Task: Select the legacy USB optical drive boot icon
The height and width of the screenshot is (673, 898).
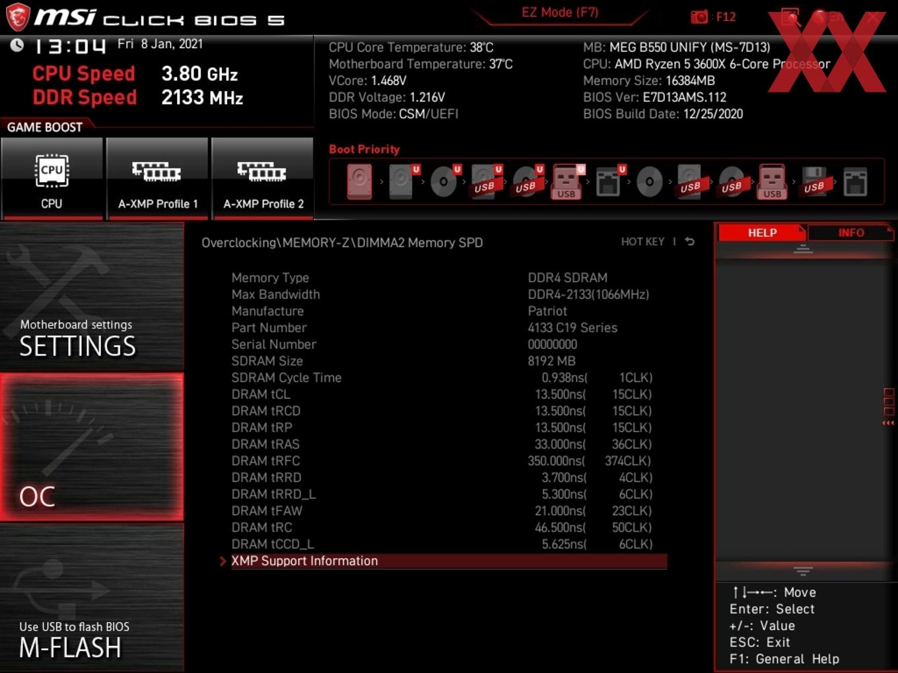Action: [732, 181]
